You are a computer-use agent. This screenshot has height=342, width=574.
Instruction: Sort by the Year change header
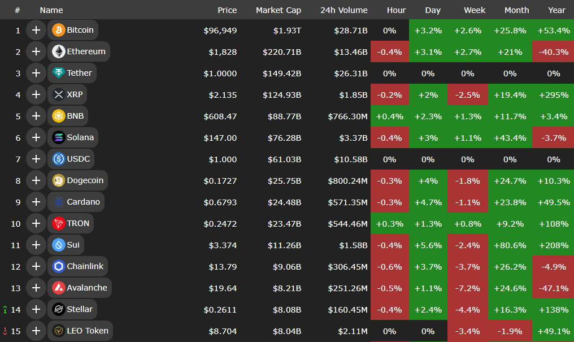pyautogui.click(x=556, y=10)
